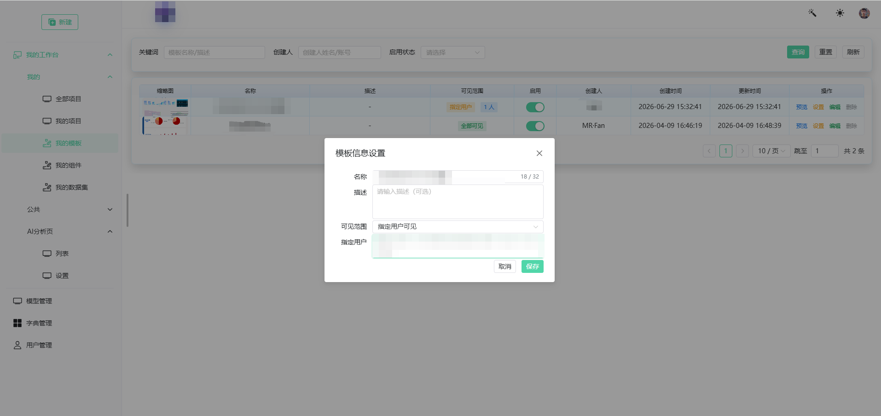This screenshot has height=416, width=881.
Task: Go to next page arrow in pagination
Action: point(742,151)
